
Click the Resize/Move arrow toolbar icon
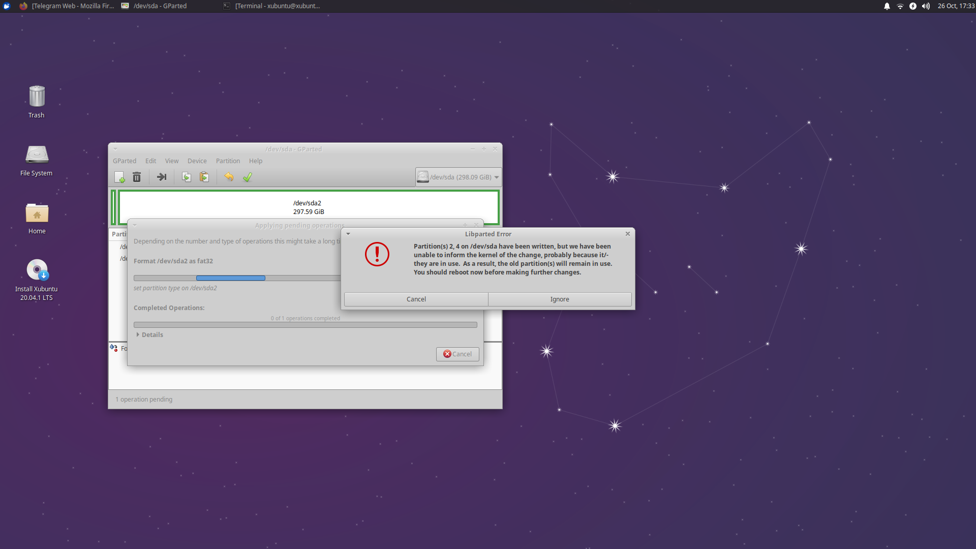(x=162, y=177)
